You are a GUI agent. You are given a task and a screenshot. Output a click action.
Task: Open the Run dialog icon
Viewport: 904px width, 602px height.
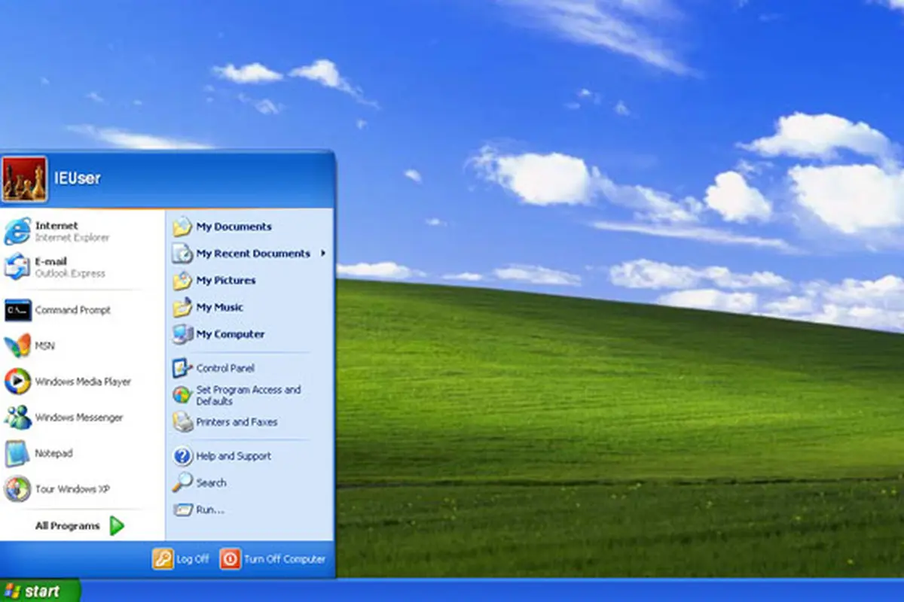182,509
